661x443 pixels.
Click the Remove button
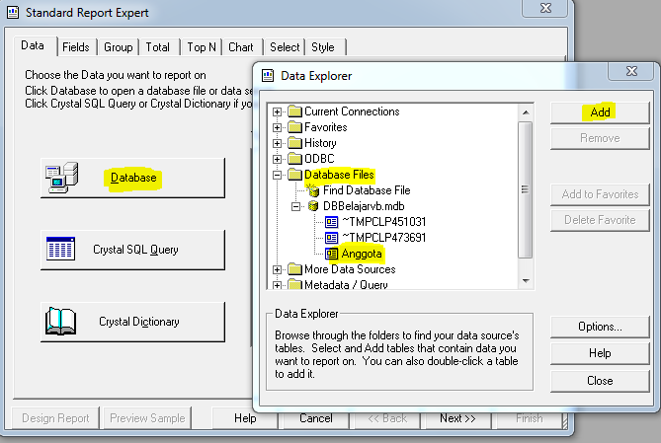coord(600,138)
